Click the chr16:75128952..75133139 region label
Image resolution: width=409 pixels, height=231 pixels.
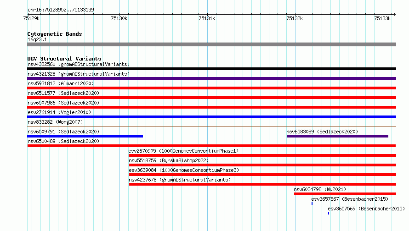click(x=61, y=10)
